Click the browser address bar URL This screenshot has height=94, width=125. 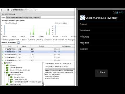[x=25, y=10]
